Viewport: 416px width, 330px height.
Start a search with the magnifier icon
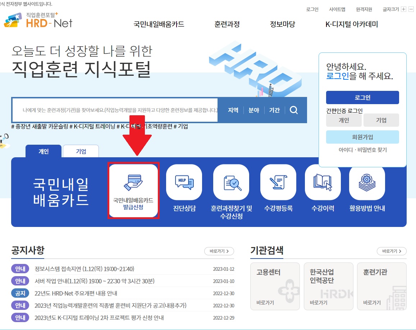point(294,110)
